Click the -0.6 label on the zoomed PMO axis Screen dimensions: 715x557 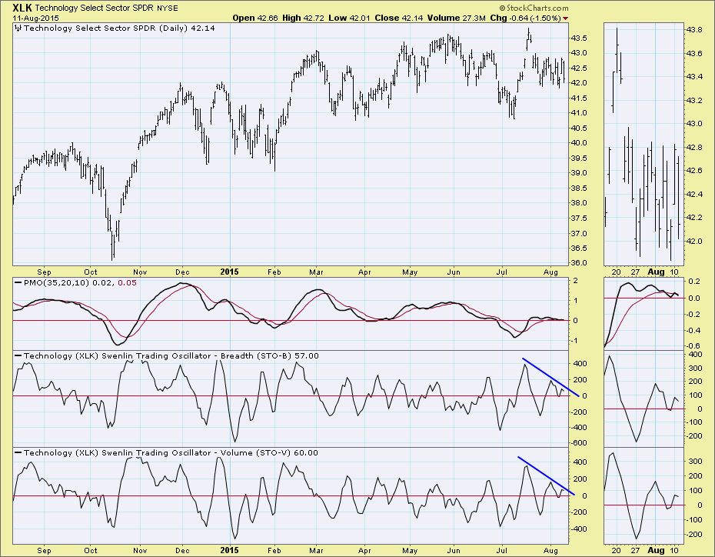pos(694,345)
